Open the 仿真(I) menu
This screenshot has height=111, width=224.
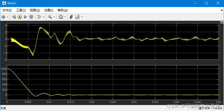coord(49,10)
